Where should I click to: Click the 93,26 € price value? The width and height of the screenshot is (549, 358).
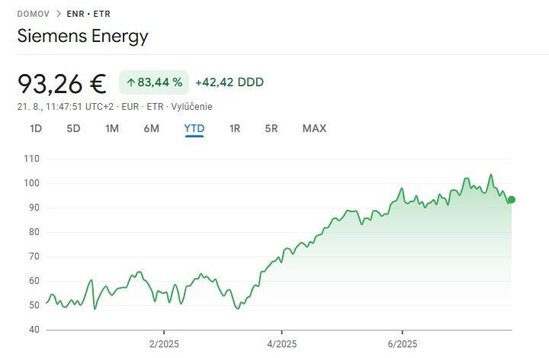pyautogui.click(x=62, y=82)
